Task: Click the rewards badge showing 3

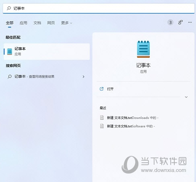Action: pyautogui.click(x=170, y=22)
